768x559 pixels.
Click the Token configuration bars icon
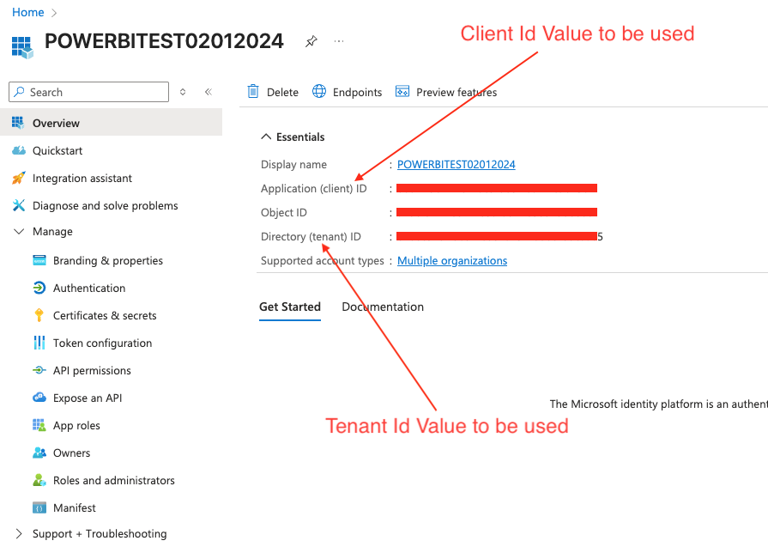coord(39,343)
